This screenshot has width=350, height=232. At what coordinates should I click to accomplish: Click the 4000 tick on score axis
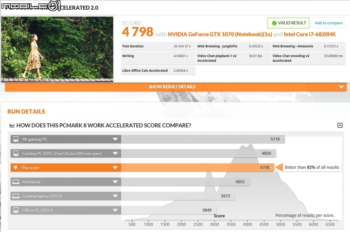(x=247, y=224)
